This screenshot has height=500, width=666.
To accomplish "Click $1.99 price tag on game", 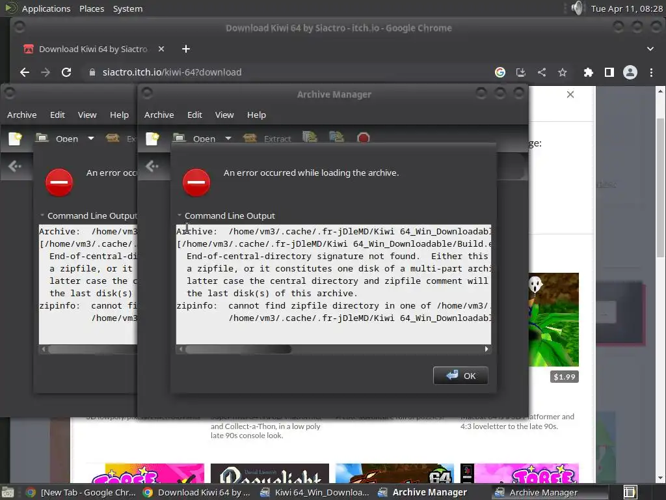I will coord(565,377).
